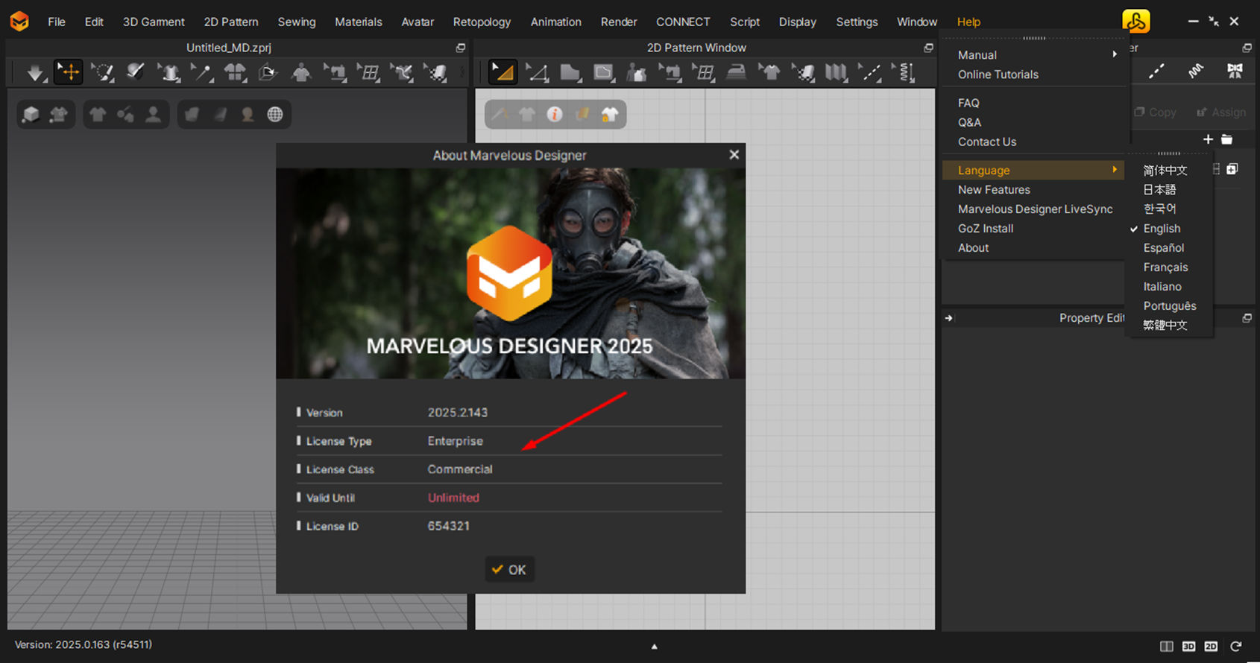Click the reset layout refresh icon in status bar
The width and height of the screenshot is (1260, 663).
[1236, 647]
